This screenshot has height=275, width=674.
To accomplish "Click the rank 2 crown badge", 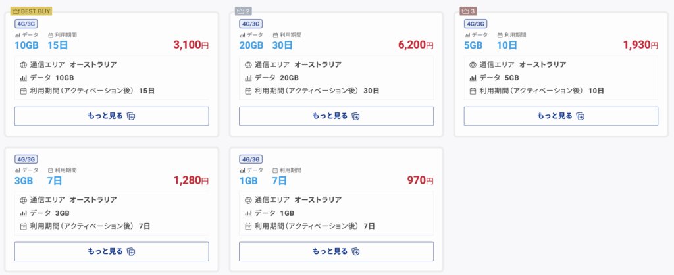I will [244, 11].
